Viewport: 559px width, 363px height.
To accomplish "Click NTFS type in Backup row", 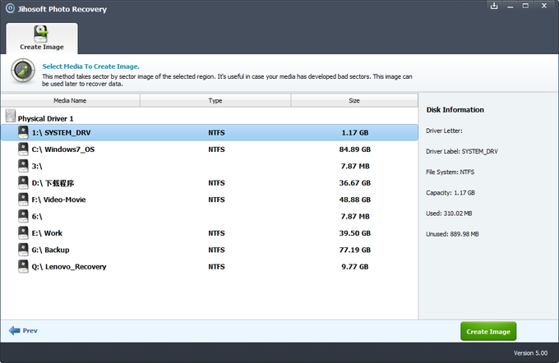I will click(216, 250).
